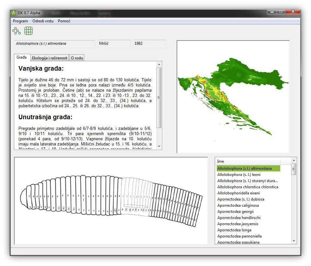Pick Allolobophoridella eiseni from the list
This screenshot has height=266, width=311.
pyautogui.click(x=238, y=193)
